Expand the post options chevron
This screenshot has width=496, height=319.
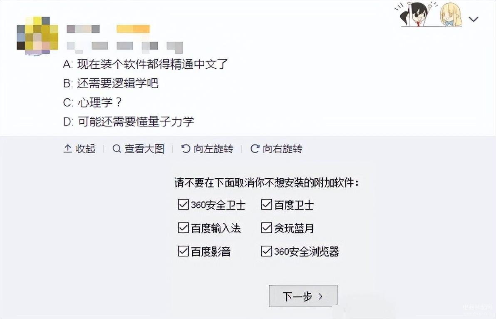[x=473, y=19]
